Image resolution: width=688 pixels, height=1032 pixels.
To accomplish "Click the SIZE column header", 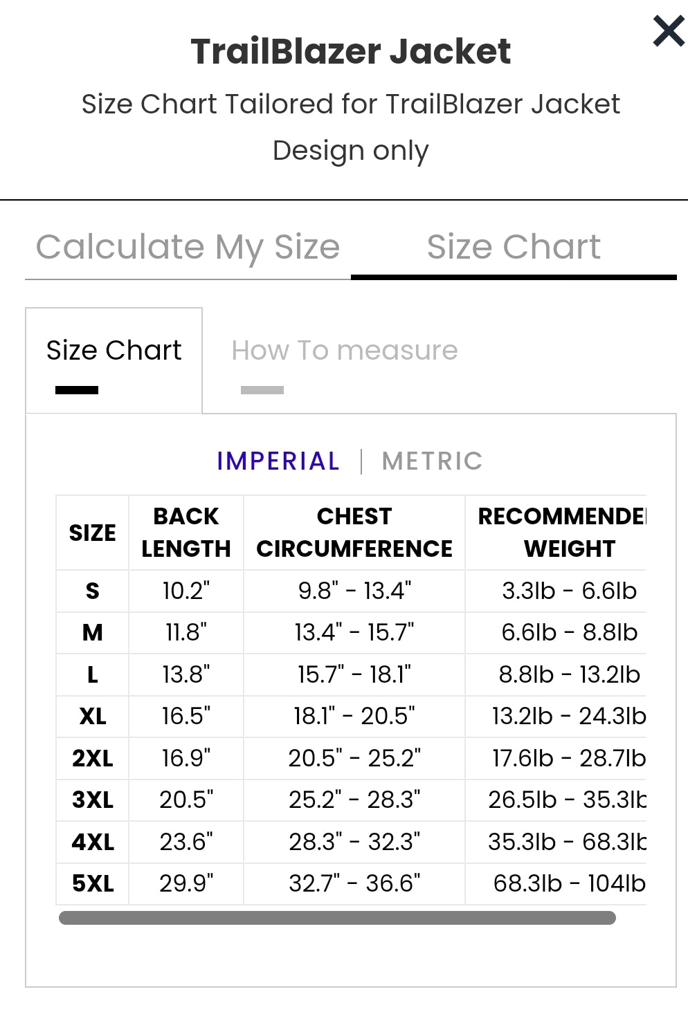I will [x=92, y=533].
